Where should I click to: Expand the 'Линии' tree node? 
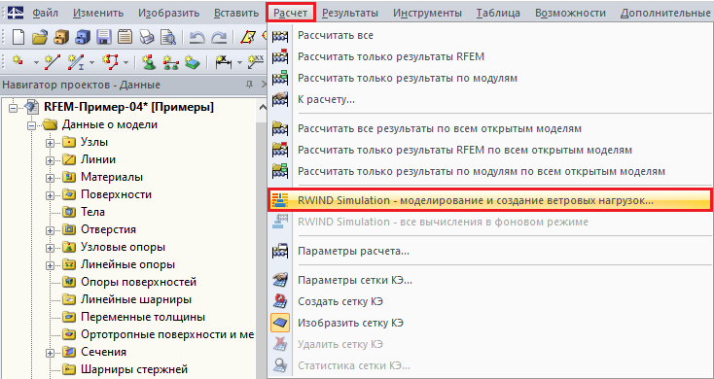coord(50,160)
